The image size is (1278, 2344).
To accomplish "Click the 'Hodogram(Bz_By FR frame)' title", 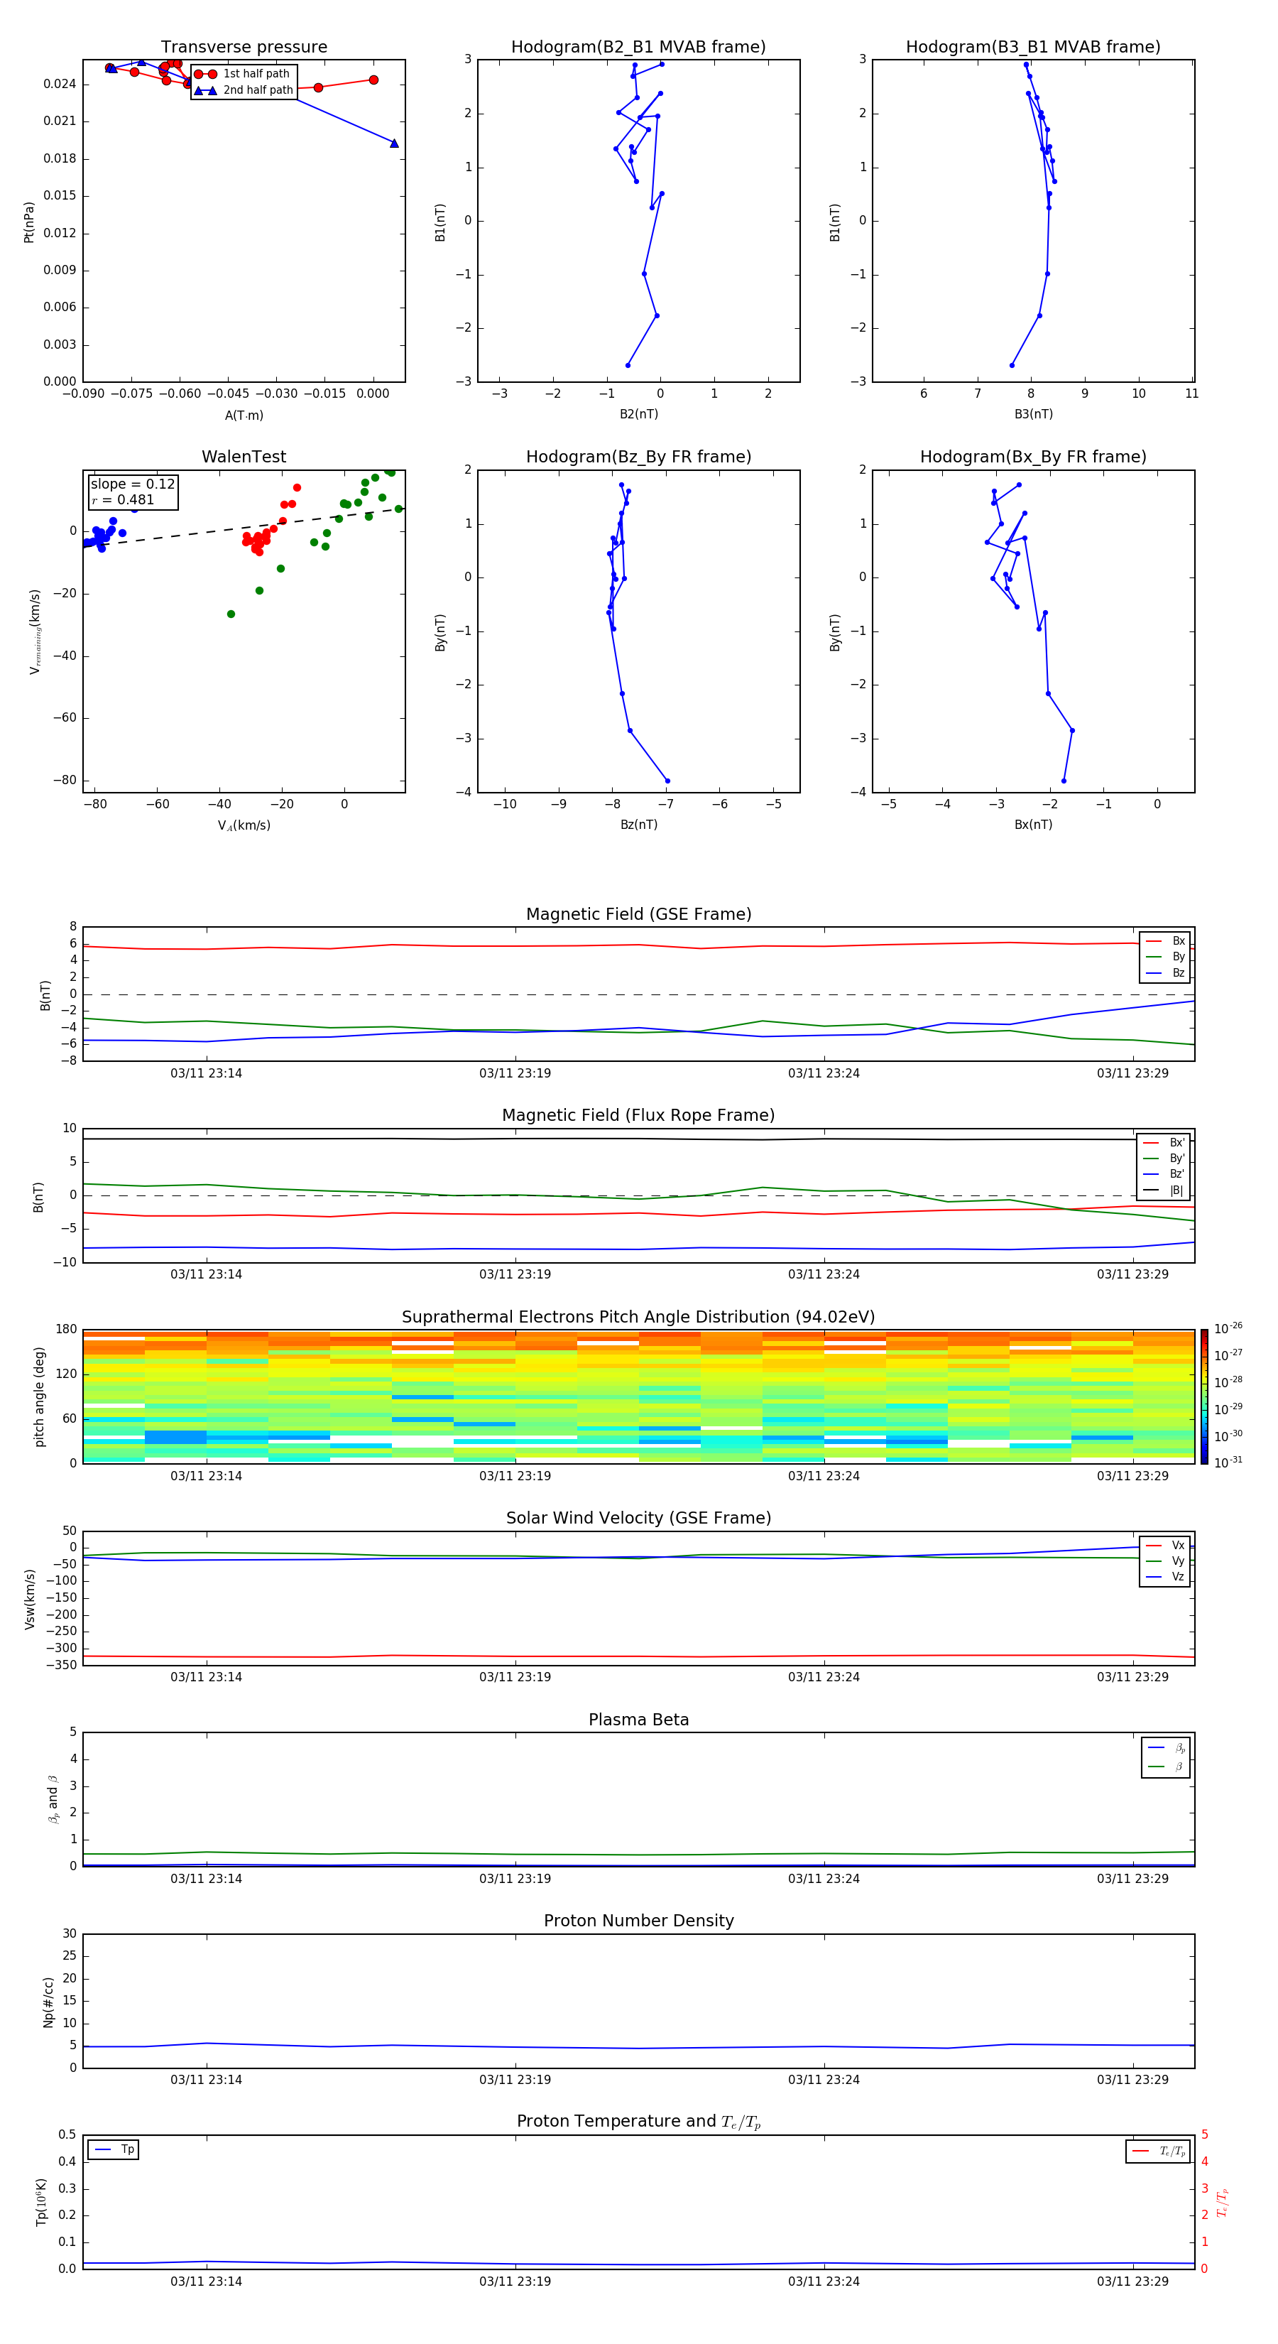I will pyautogui.click(x=638, y=457).
